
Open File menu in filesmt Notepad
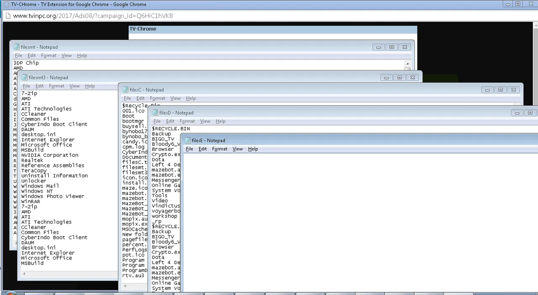(x=18, y=55)
